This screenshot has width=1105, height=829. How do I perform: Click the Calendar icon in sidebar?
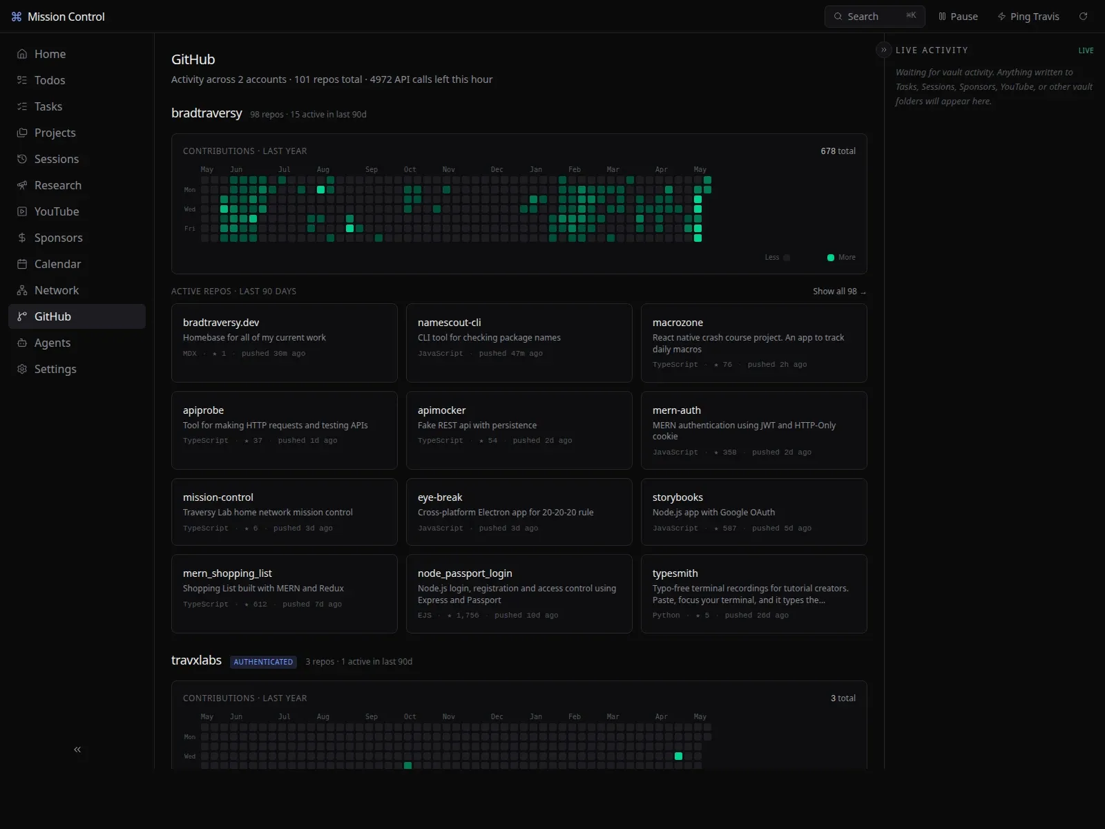[22, 264]
